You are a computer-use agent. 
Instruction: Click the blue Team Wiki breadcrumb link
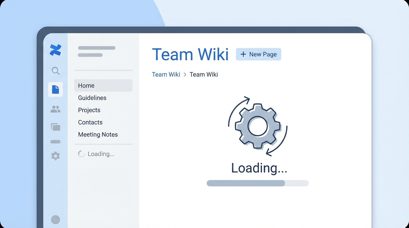[166, 75]
